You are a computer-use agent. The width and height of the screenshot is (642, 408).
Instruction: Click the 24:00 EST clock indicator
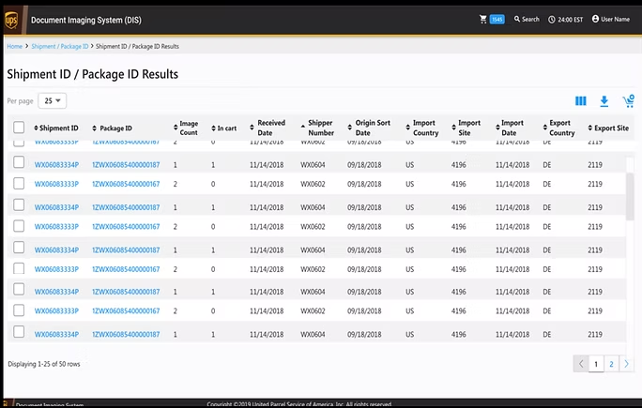565,20
